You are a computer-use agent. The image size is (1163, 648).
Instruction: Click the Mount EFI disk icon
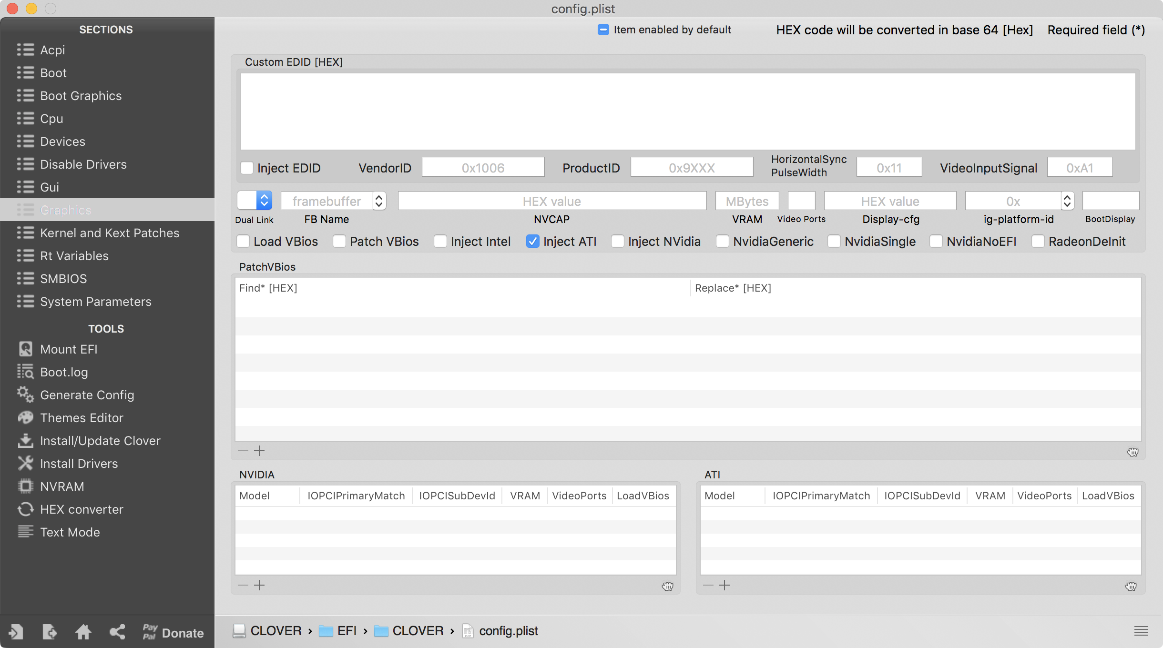coord(25,349)
